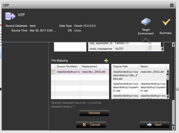This screenshot has width=179, height=133.
Task: Click the Original Path column header
Action: point(125,66)
